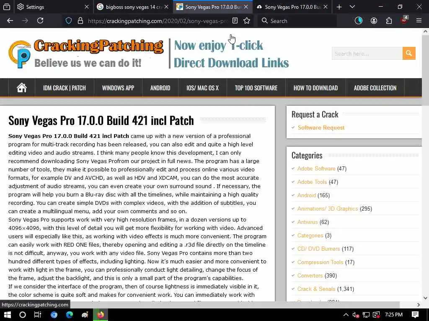Open CD/ DVD Burners category

[x=318, y=249]
